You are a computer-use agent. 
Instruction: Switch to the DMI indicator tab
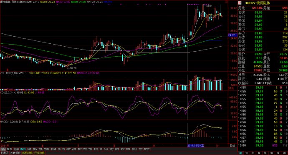(29, 149)
